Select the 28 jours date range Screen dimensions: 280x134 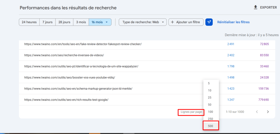(x=64, y=22)
